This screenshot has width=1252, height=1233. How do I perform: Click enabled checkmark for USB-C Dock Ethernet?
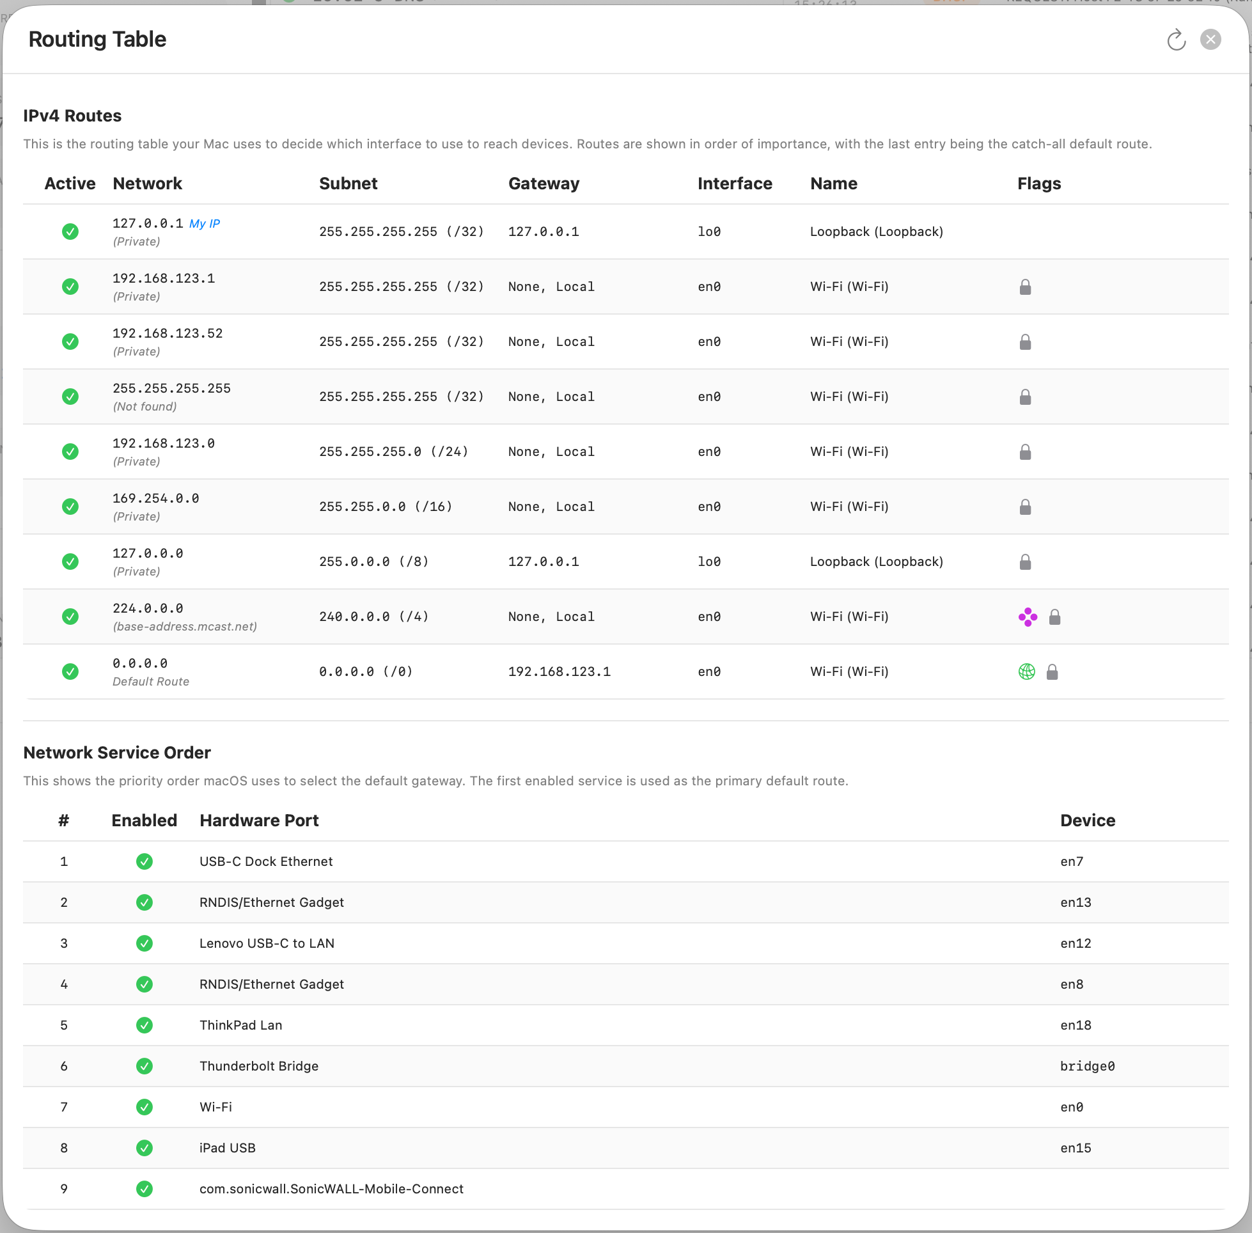145,861
